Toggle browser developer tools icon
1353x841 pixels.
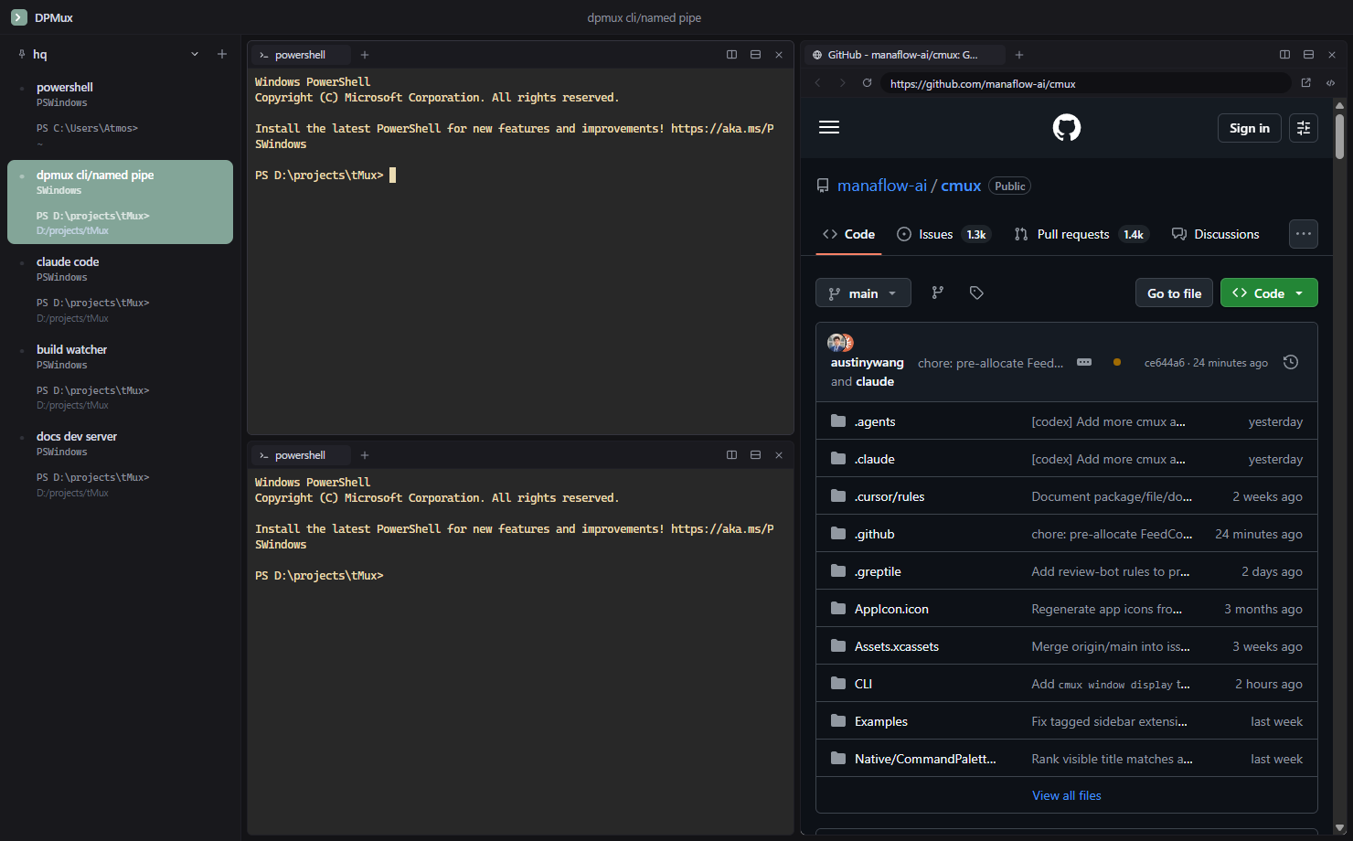[1331, 83]
